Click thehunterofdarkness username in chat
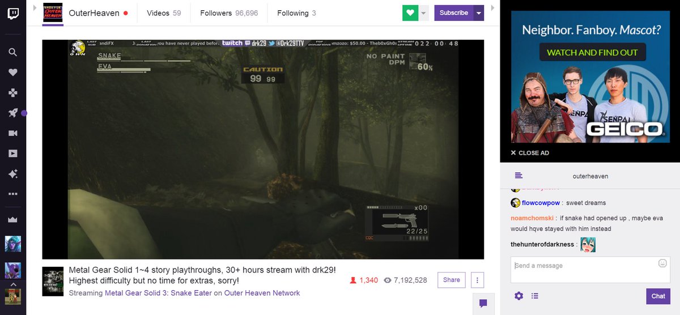 tap(542, 244)
